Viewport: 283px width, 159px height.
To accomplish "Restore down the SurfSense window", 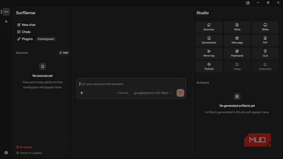I will click(268, 3).
